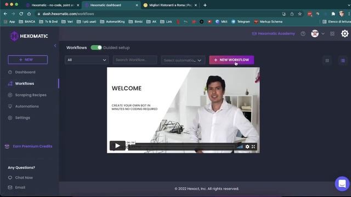This screenshot has height=197, width=351.
Task: Reload the current page
Action: pos(21,14)
